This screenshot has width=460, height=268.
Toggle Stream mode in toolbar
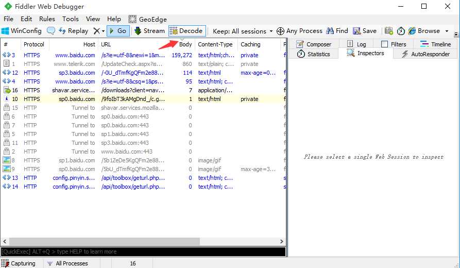click(x=149, y=31)
